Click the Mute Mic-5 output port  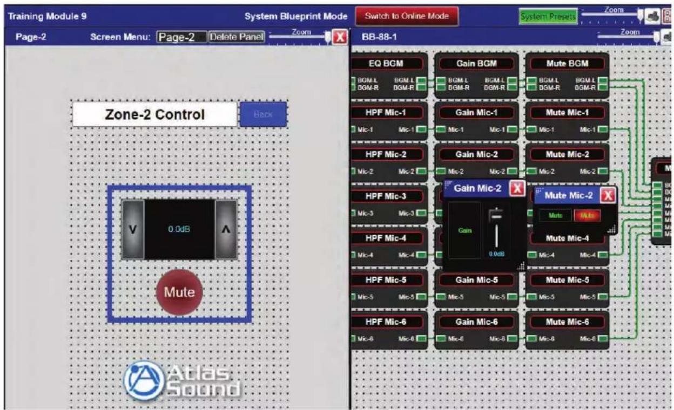tap(602, 297)
